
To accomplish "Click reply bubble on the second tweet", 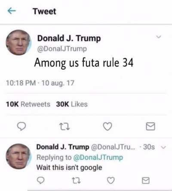I will [x=41, y=180].
